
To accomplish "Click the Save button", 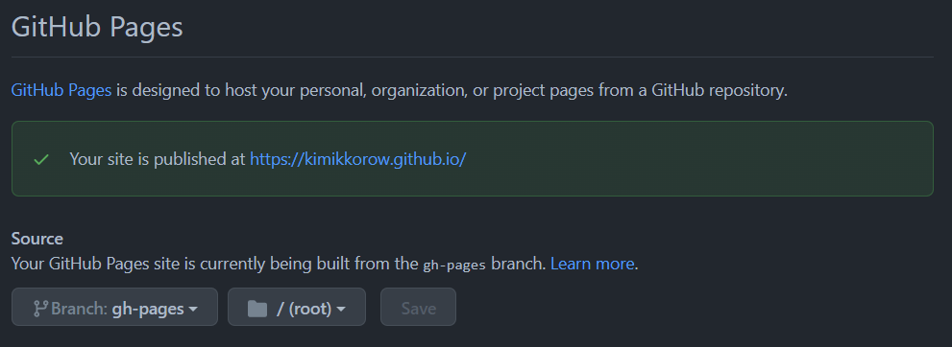I will (418, 307).
